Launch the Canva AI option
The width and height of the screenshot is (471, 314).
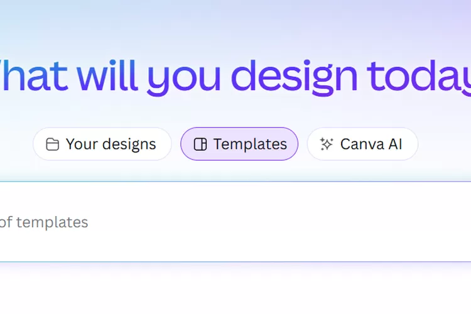pos(362,144)
